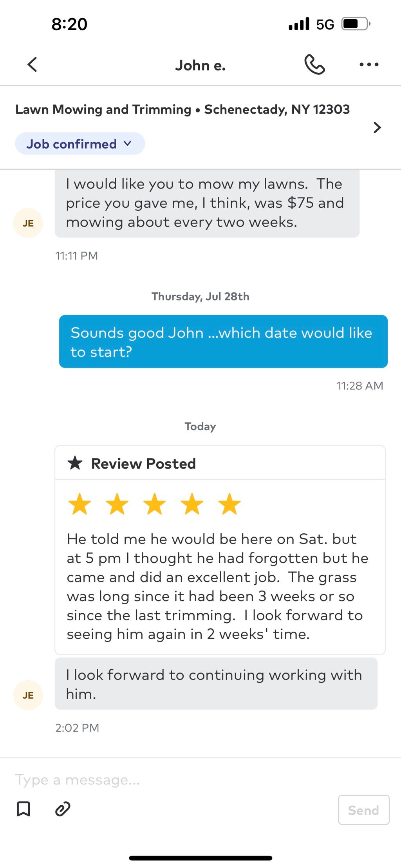Tap the fifth gold review star
The width and height of the screenshot is (401, 868).
[x=229, y=504]
